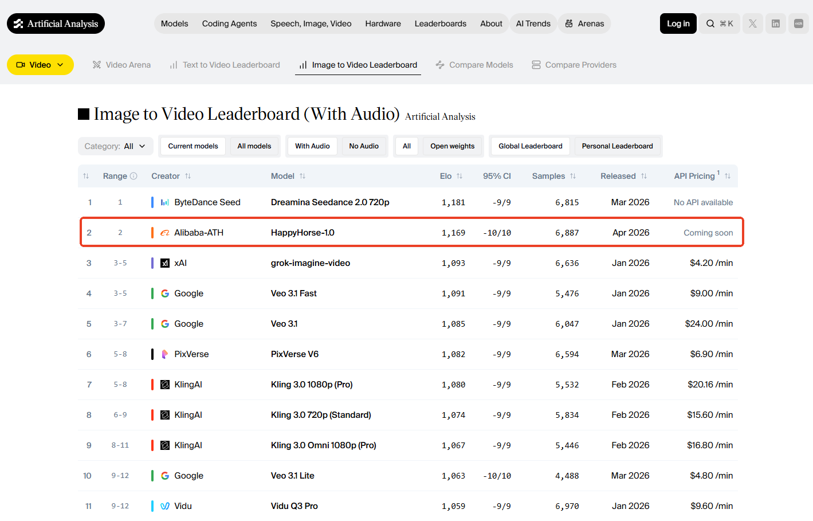Click the Video Arena crossed-swords icon
Image resolution: width=813 pixels, height=521 pixels.
pyautogui.click(x=97, y=65)
